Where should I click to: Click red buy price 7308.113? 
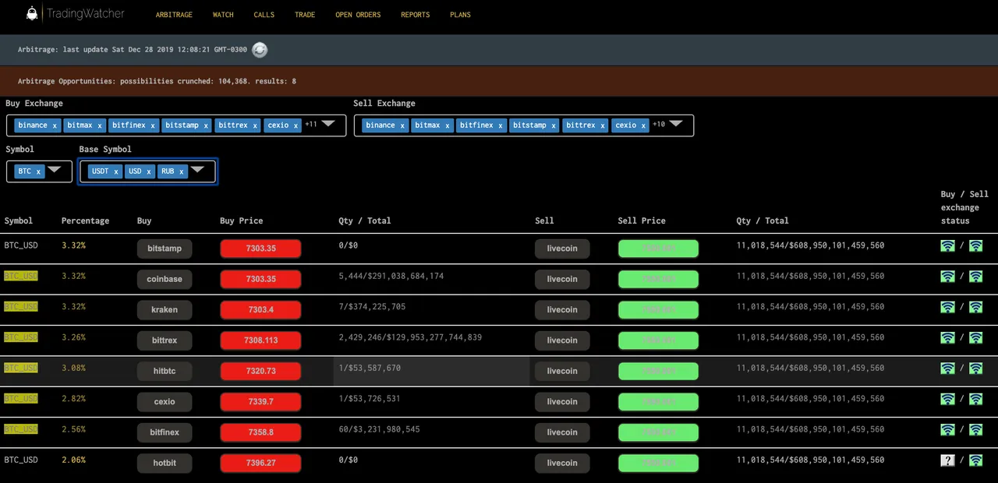(x=260, y=340)
